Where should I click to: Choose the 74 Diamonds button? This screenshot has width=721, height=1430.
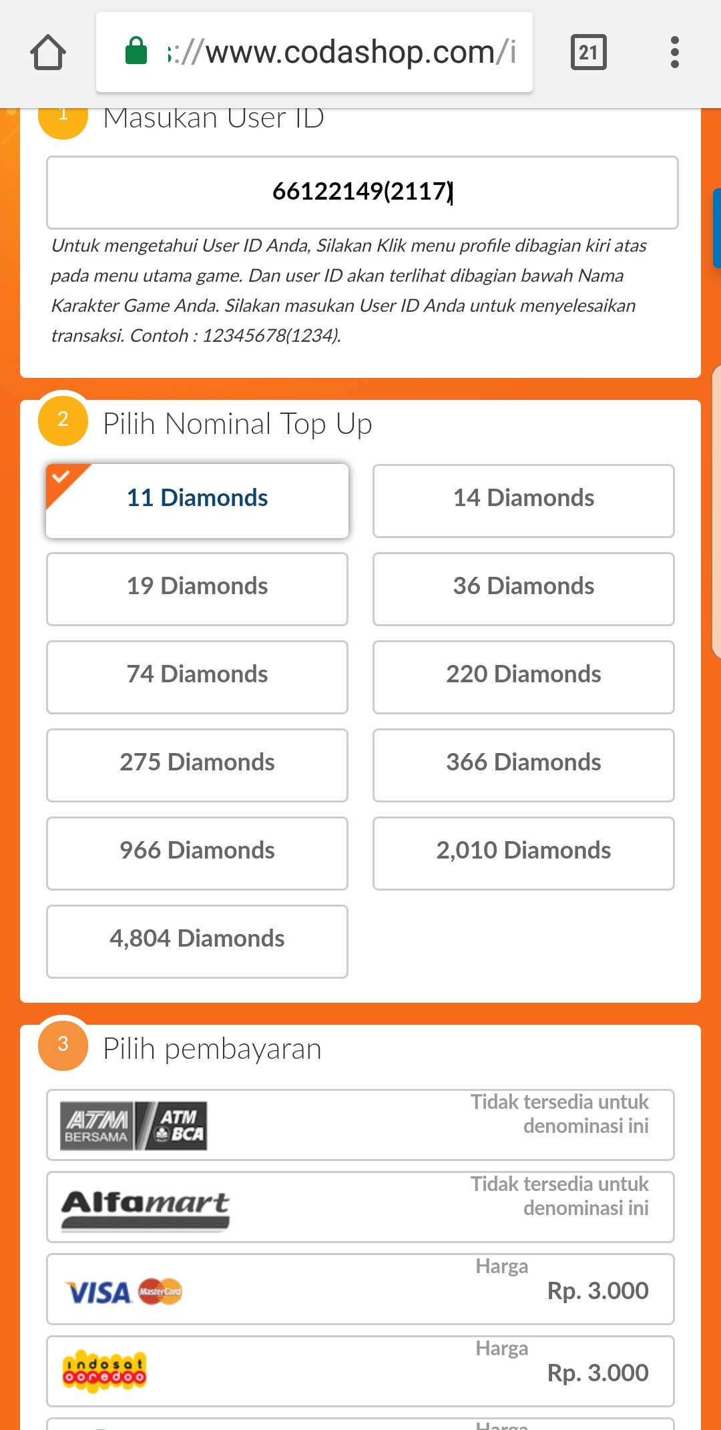[197, 675]
